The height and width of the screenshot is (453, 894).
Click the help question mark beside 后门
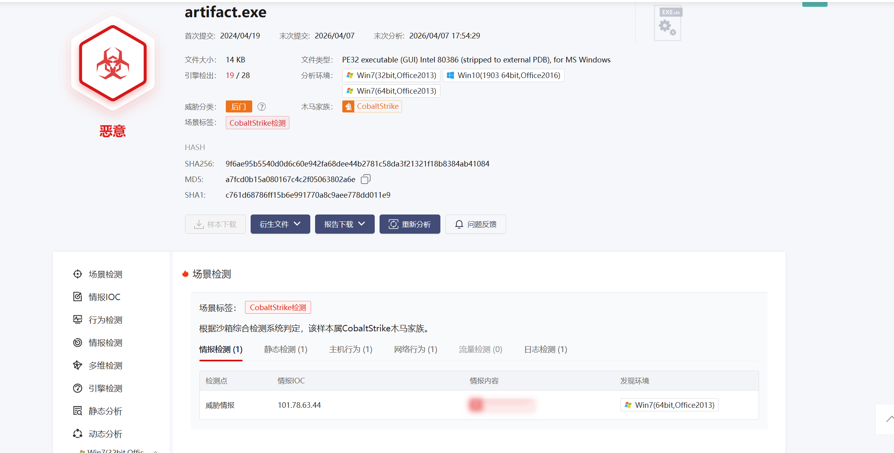pos(261,107)
